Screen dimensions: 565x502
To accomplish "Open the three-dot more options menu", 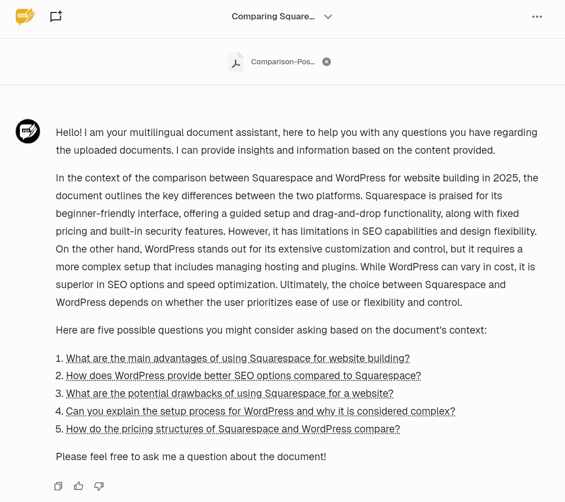I will (x=537, y=17).
